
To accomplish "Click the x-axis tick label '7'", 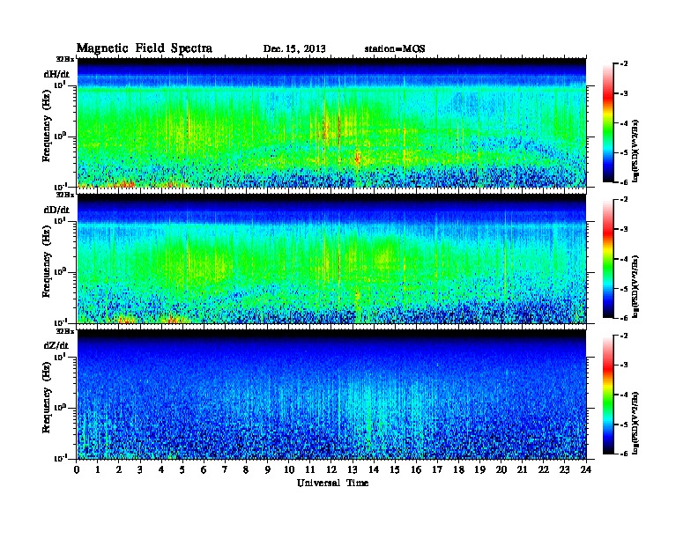I will click(x=225, y=469).
